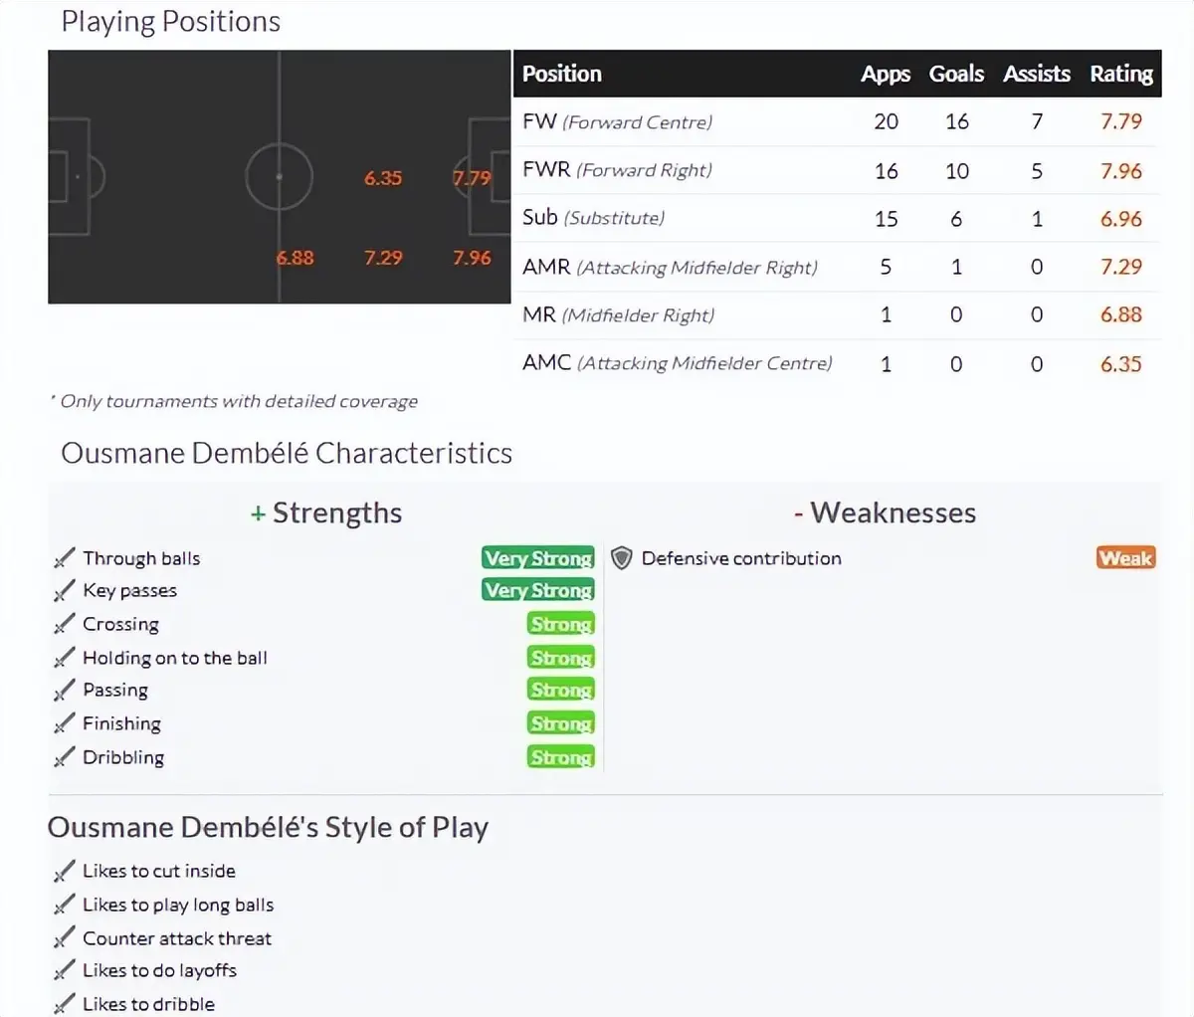The height and width of the screenshot is (1017, 1194).
Task: Sort table by the Goals column header
Action: pyautogui.click(x=956, y=74)
